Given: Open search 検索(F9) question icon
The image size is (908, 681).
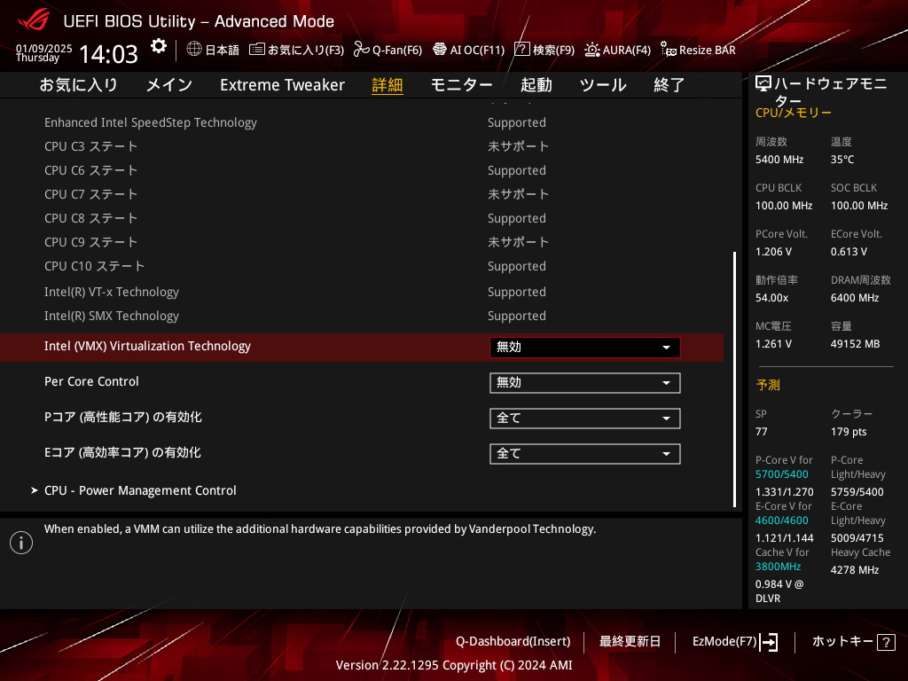Looking at the screenshot, I should 522,50.
